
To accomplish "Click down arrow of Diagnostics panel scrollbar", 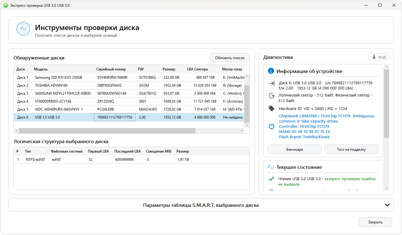I will 386,188.
